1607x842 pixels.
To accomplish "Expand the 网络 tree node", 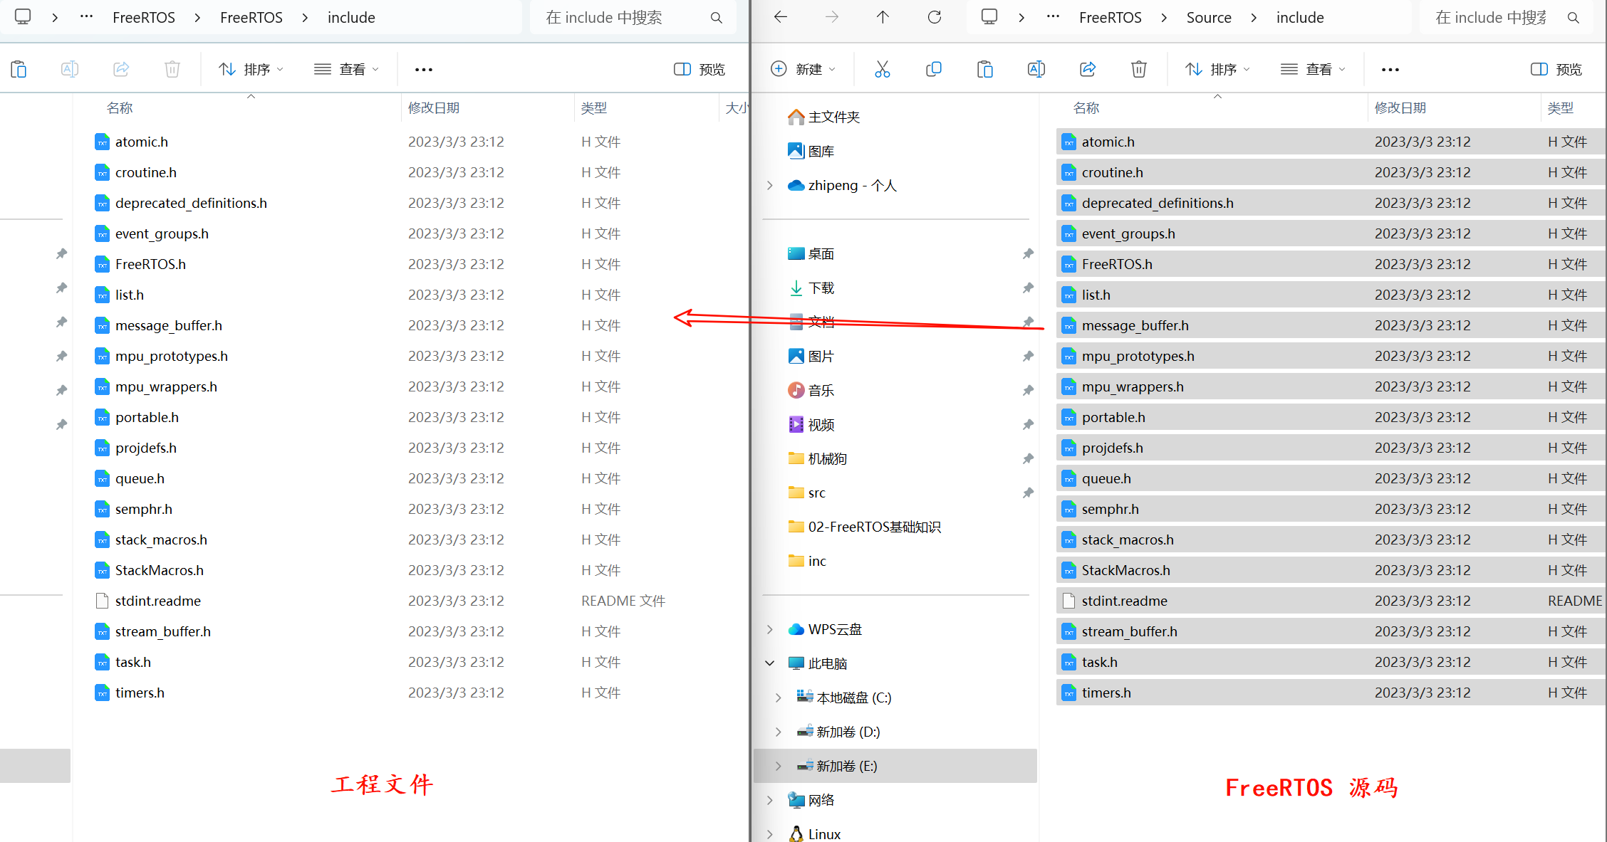I will (770, 801).
